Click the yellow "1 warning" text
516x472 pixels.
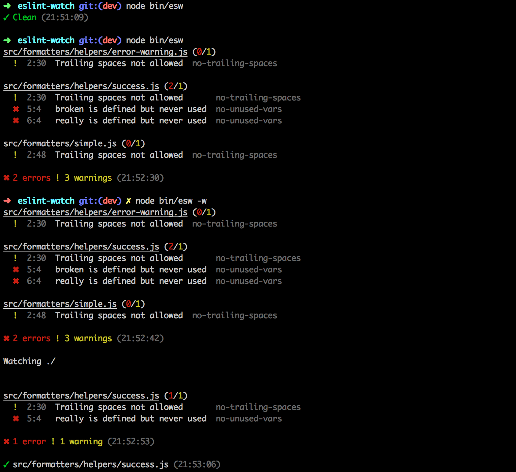tap(81, 442)
